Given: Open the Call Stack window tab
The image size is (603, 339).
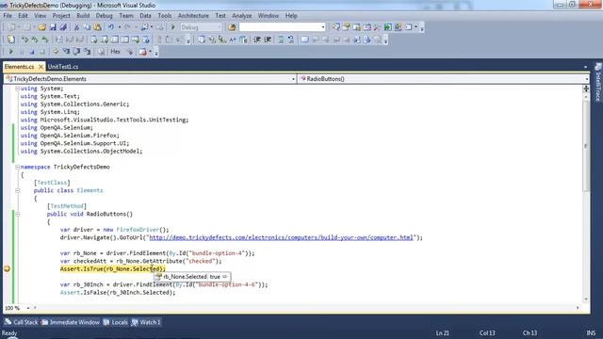Looking at the screenshot, I should pos(21,322).
